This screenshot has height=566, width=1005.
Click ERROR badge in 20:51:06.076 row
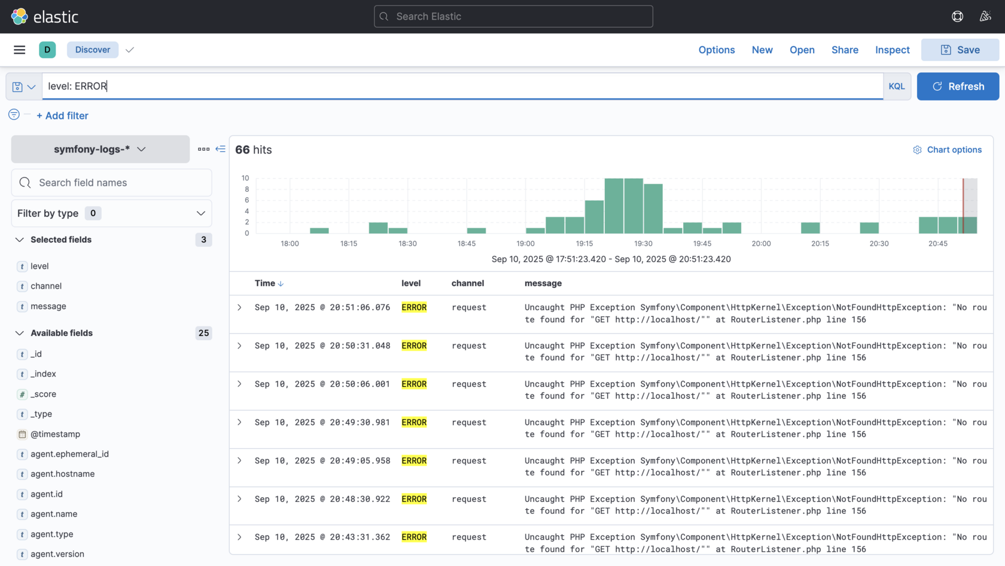coord(414,307)
